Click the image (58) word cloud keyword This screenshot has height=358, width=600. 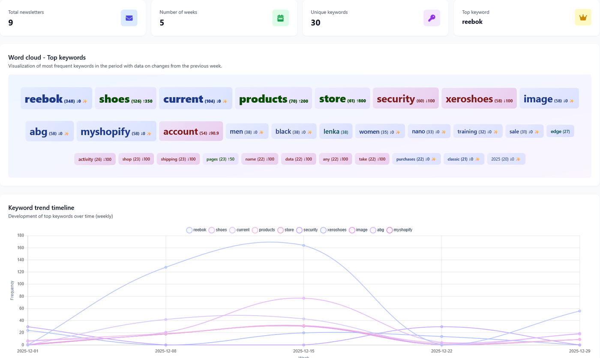pos(549,98)
